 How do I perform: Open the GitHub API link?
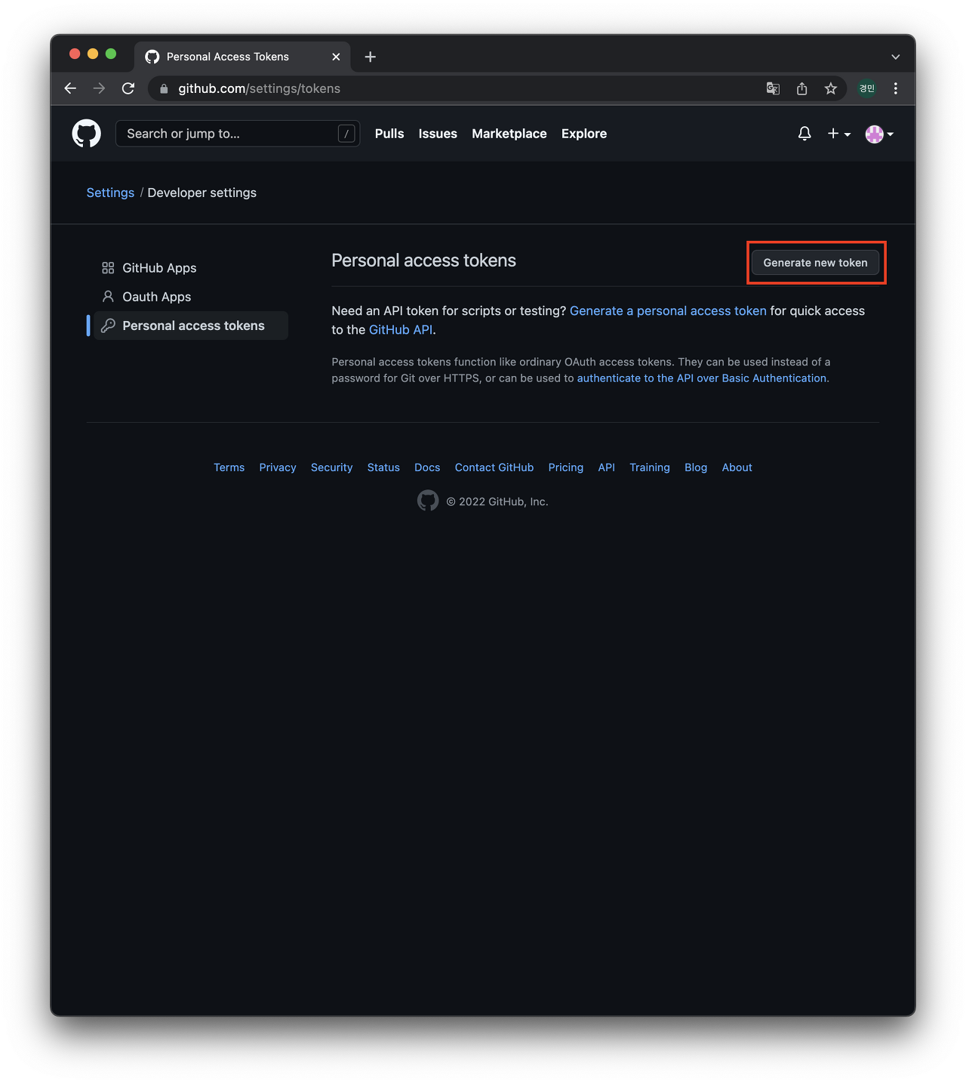tap(401, 329)
